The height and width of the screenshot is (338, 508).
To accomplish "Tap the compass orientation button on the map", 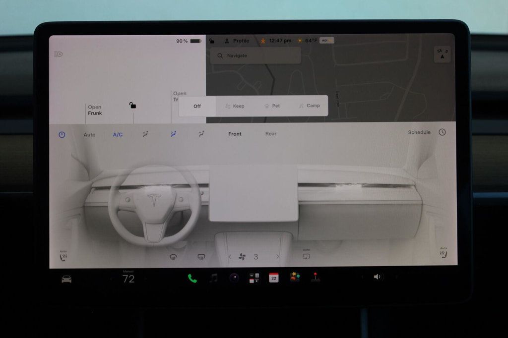I will pyautogui.click(x=442, y=55).
